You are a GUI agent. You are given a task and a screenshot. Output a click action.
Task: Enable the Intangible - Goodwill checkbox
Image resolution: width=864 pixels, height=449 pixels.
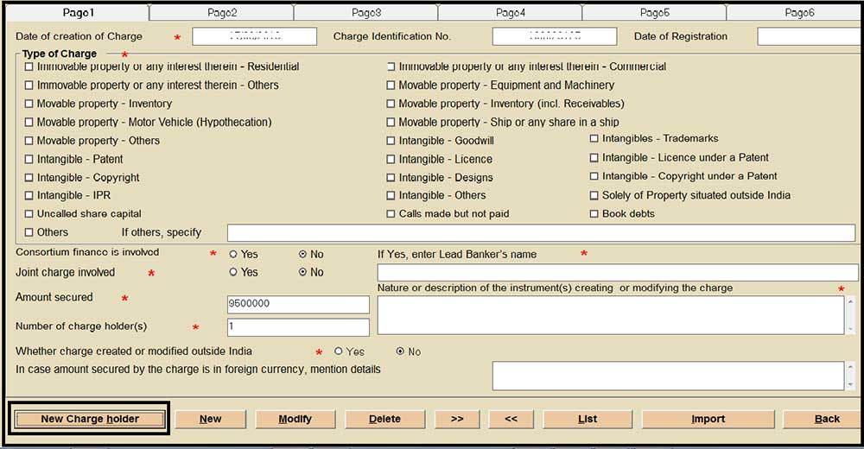[391, 141]
